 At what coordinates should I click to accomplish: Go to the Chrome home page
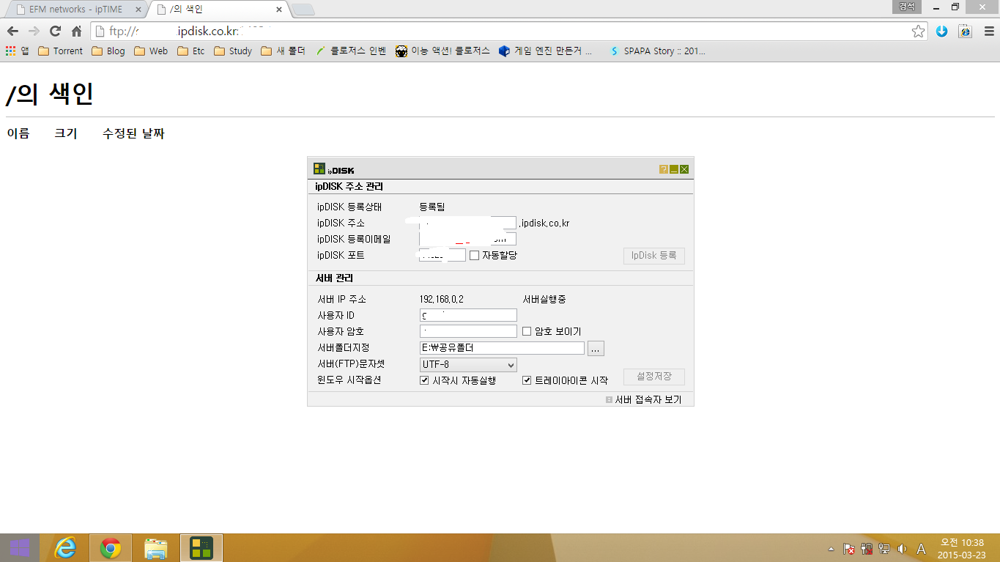click(76, 32)
